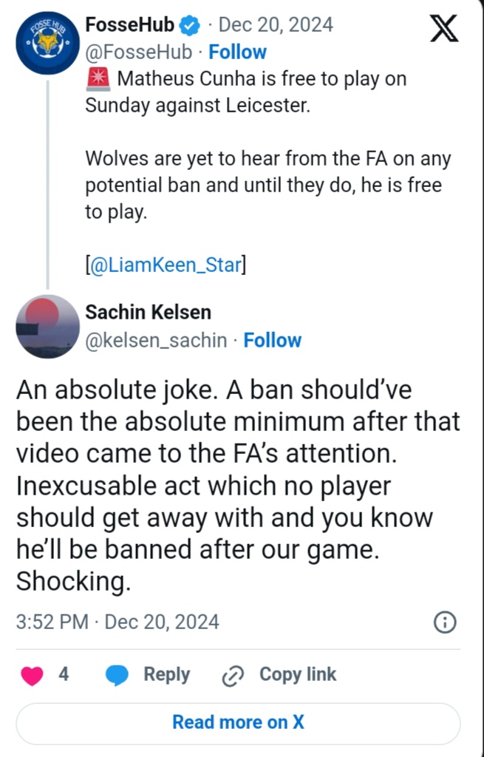The height and width of the screenshot is (757, 484).
Task: Click the FosseHub display name
Action: click(x=130, y=25)
